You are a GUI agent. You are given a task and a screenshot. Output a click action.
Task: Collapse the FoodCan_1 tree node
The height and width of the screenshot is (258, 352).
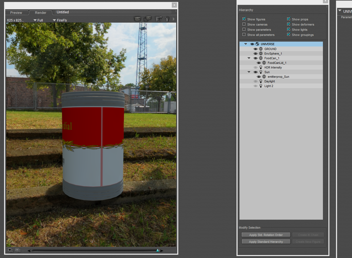click(x=249, y=58)
